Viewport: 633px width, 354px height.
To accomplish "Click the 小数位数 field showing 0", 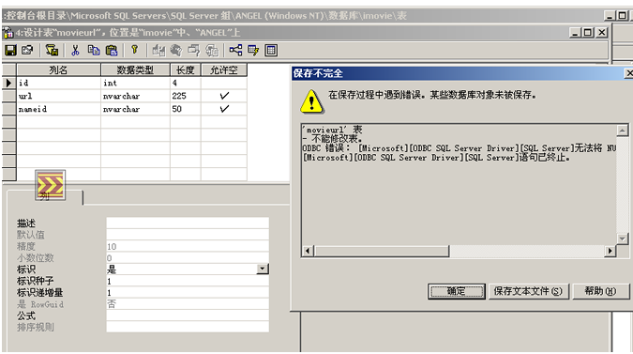I will click(x=188, y=258).
